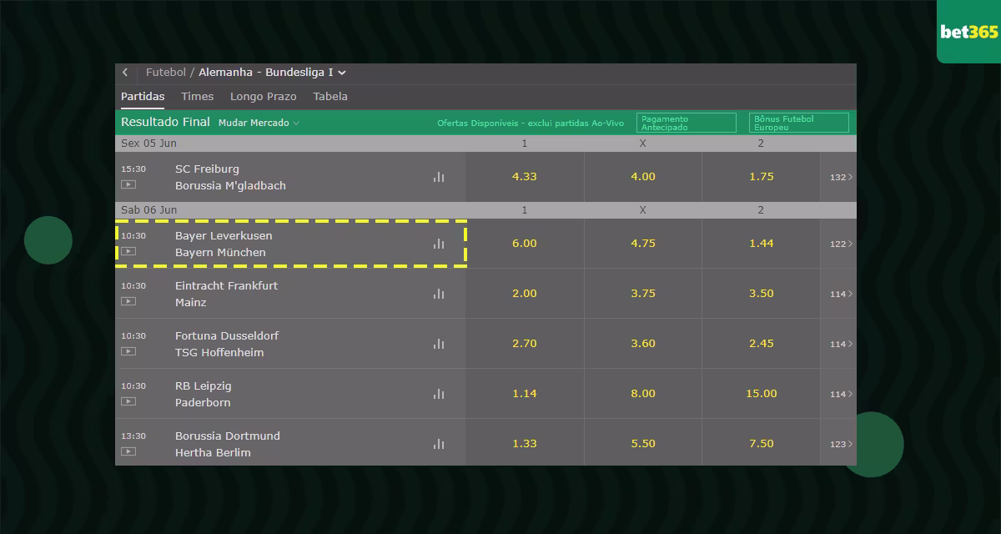This screenshot has height=534, width=1001.
Task: Open the Hertha Berlim team name
Action: coord(213,452)
